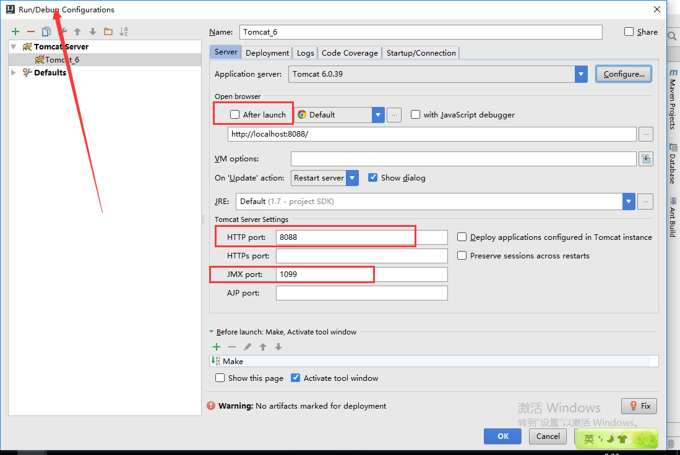Switch to the Deployment tab

click(267, 53)
